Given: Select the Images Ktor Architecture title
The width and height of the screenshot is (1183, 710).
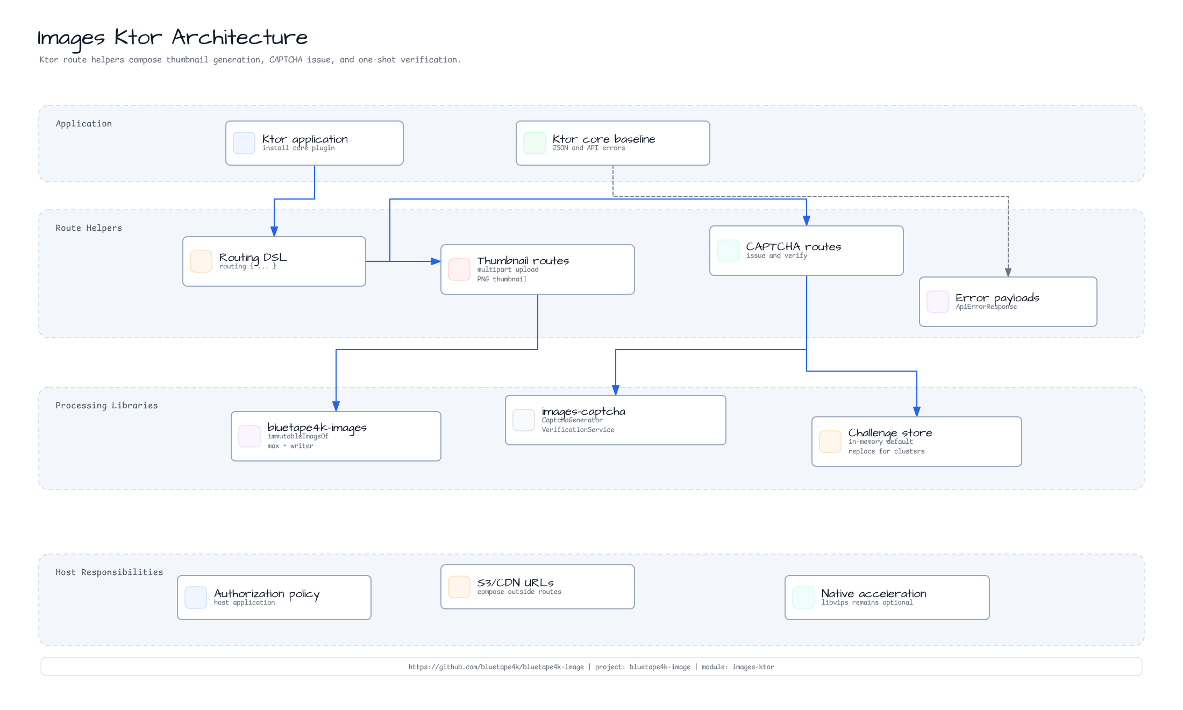Looking at the screenshot, I should 173,38.
